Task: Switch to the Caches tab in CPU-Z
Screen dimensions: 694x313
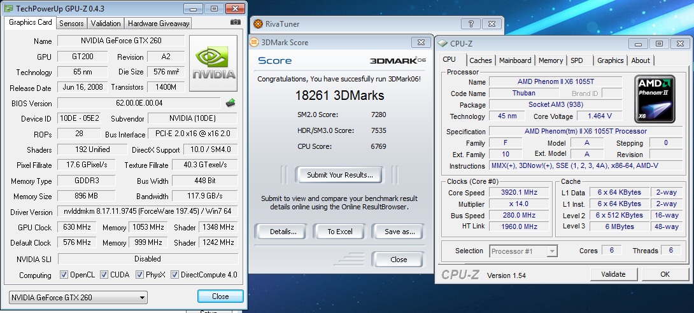Action: (480, 60)
